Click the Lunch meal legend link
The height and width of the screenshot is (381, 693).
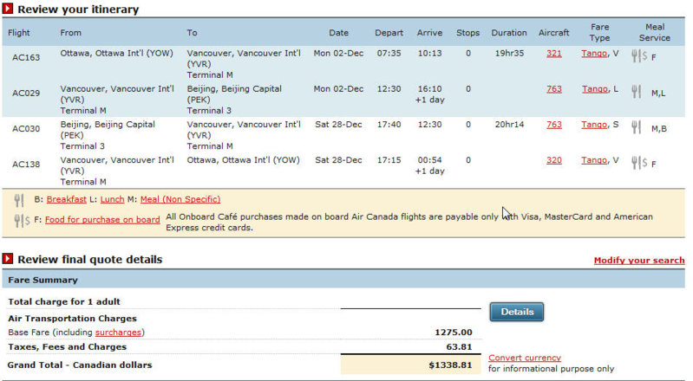113,199
